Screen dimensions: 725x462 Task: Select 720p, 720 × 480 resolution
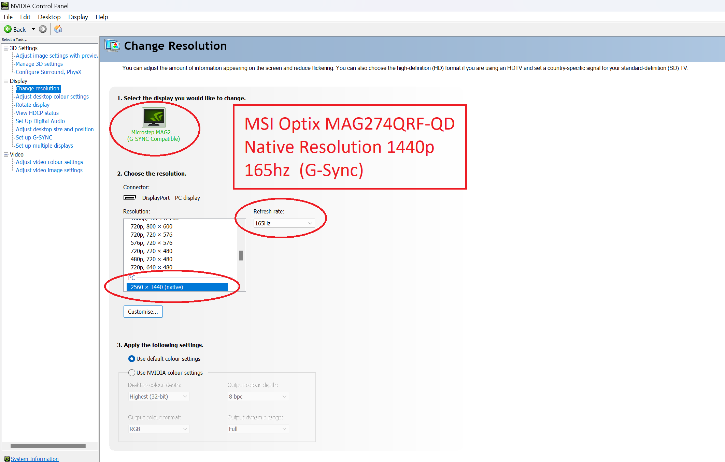point(152,251)
